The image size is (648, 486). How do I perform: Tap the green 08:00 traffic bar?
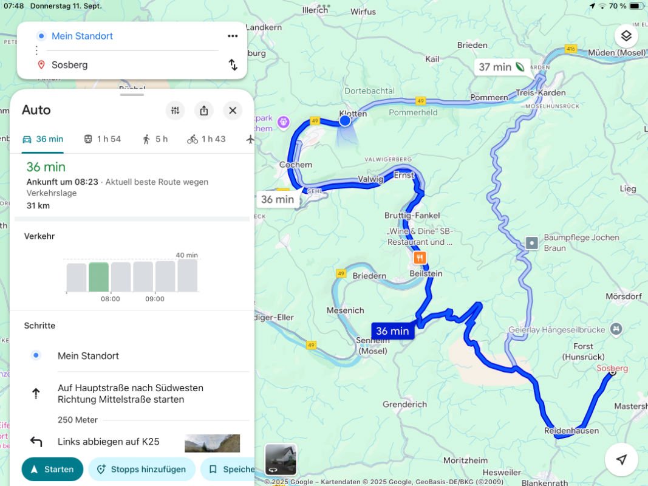pyautogui.click(x=98, y=276)
